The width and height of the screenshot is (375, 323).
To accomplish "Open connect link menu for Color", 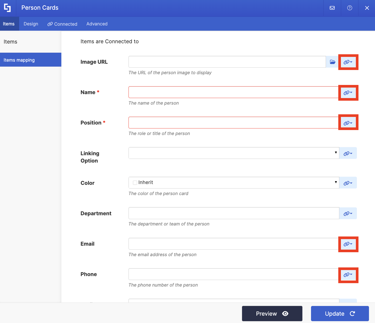I will [348, 183].
